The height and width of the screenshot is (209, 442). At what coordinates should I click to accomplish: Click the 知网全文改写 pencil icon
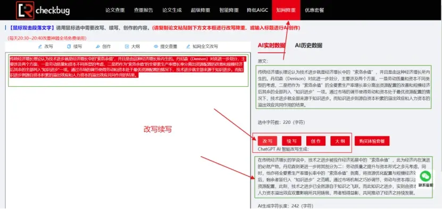(x=188, y=46)
